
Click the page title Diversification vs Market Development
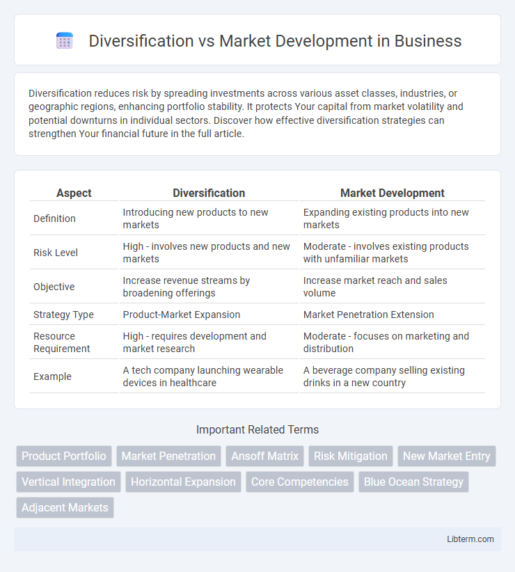[275, 41]
